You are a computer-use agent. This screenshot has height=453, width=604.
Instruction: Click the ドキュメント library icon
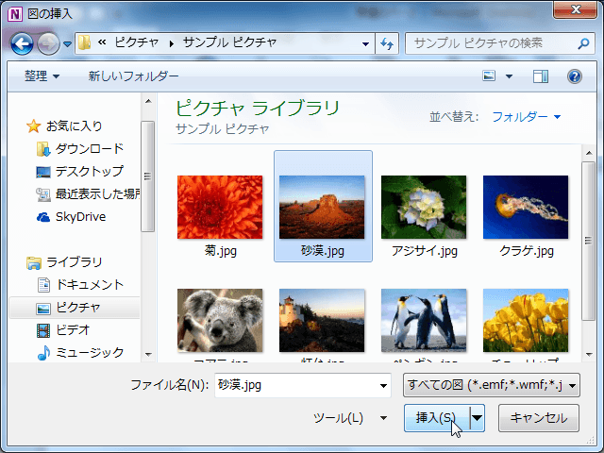pyautogui.click(x=43, y=285)
